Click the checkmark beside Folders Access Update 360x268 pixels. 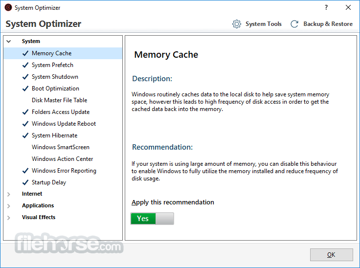(x=25, y=112)
